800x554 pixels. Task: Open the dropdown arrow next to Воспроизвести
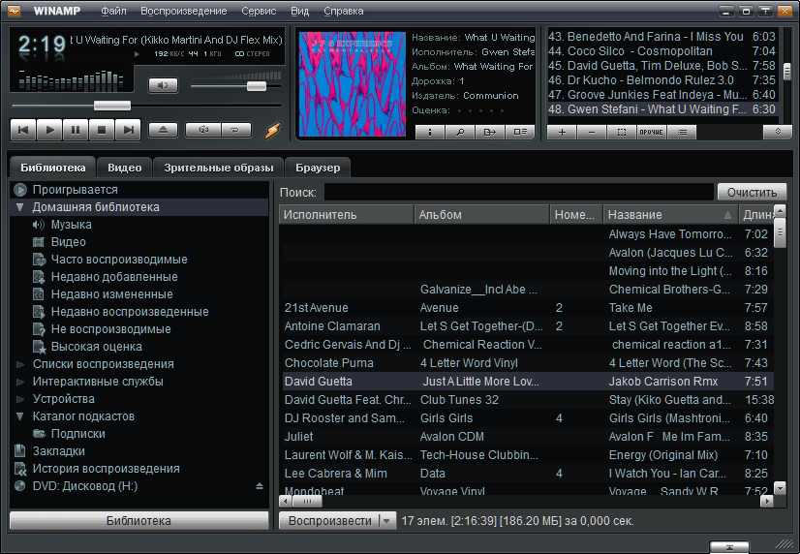tap(387, 521)
